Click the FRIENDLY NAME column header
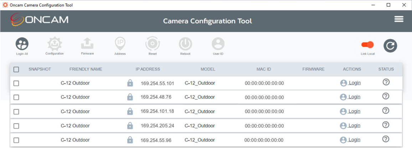Screen dimensions: 412x152 86,69
